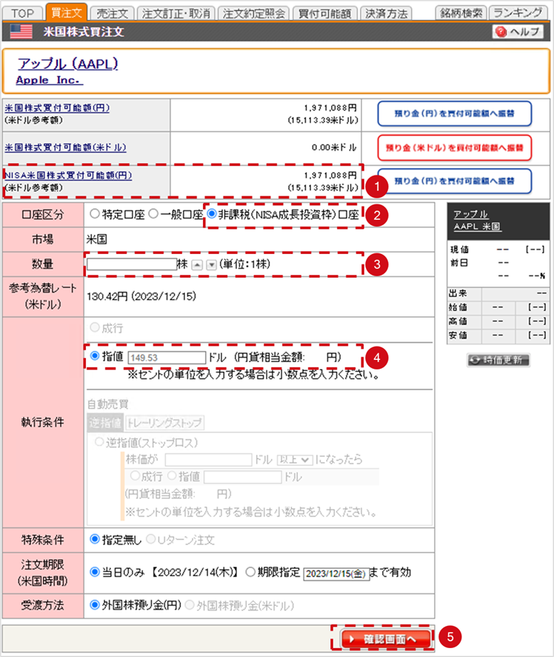Select 指値 limit order radio

(x=95, y=356)
